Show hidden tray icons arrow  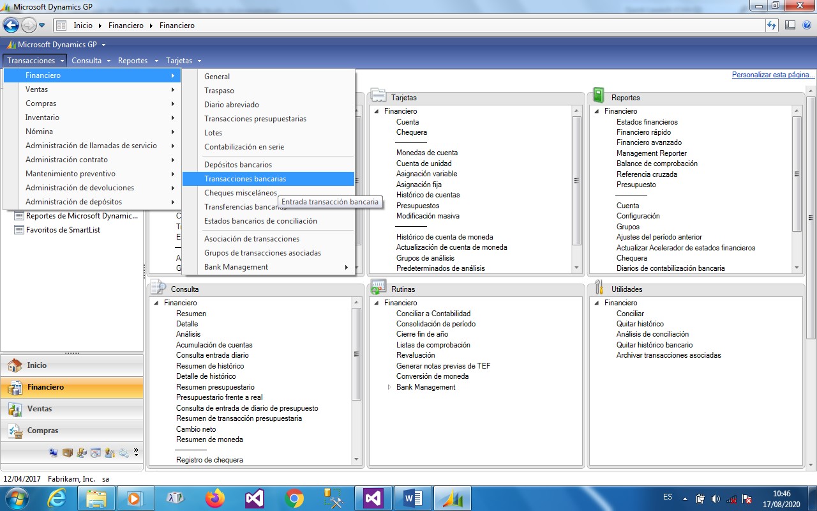686,499
